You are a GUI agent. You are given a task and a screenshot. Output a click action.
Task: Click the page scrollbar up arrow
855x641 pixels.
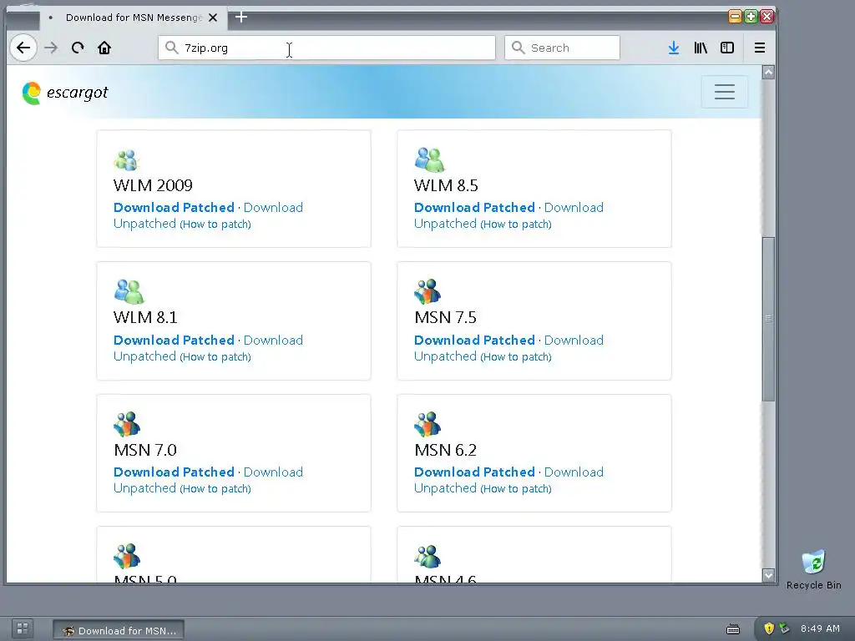[x=768, y=72]
